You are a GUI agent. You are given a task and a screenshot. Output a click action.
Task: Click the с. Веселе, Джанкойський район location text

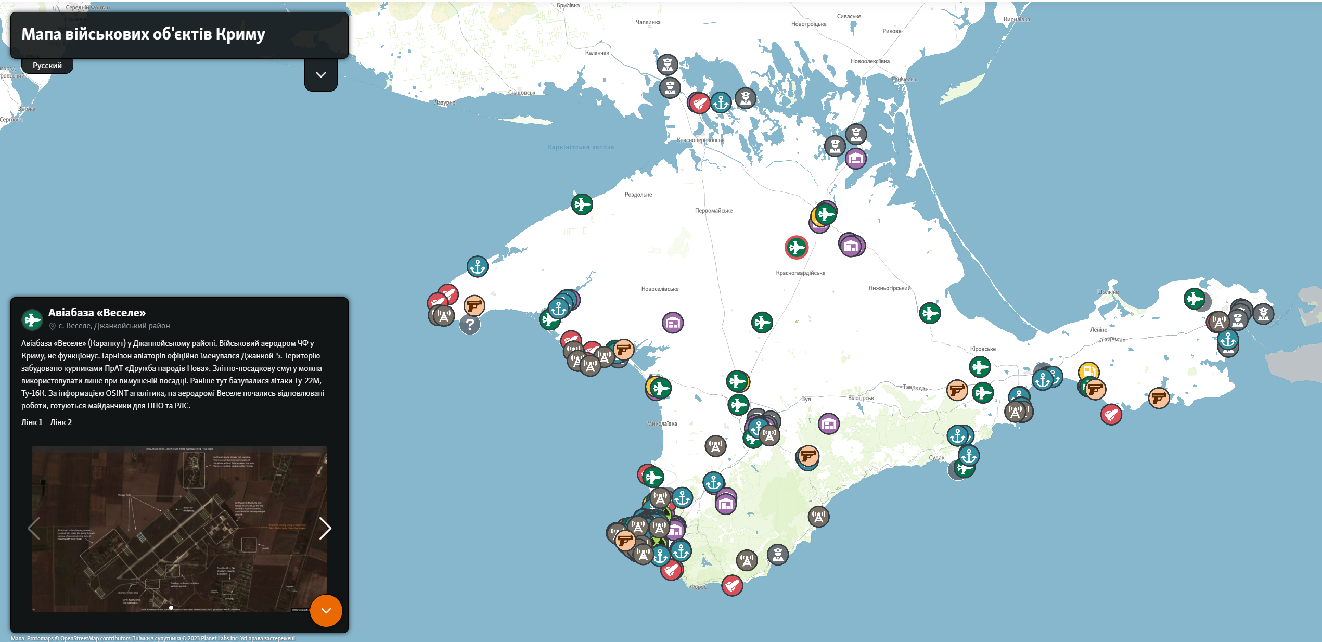[114, 326]
